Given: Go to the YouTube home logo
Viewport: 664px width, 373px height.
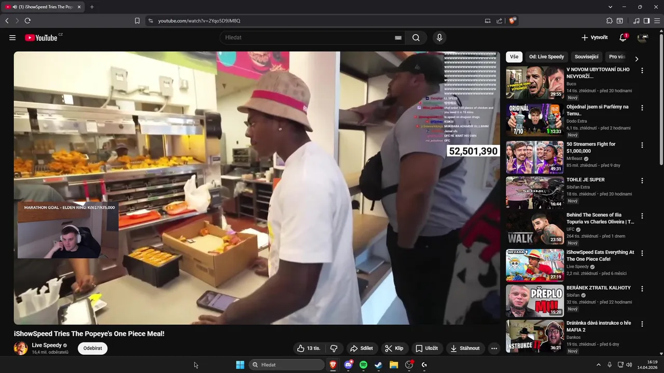Looking at the screenshot, I should pos(41,37).
